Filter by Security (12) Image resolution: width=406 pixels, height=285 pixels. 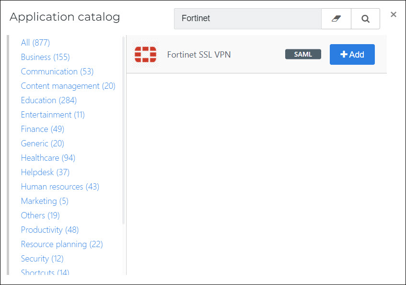coord(42,259)
